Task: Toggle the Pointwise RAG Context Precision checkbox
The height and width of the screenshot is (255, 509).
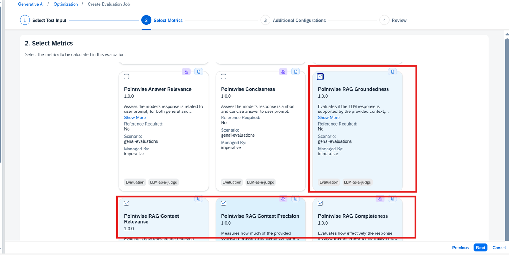Action: coord(223,203)
